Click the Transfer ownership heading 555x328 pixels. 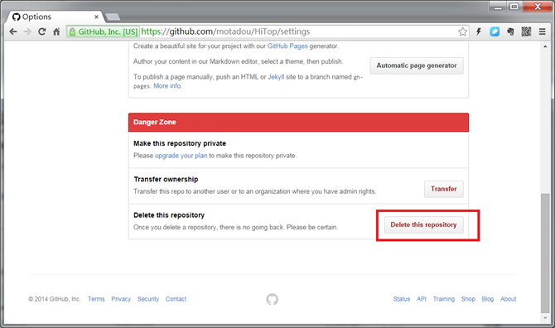[x=166, y=180]
